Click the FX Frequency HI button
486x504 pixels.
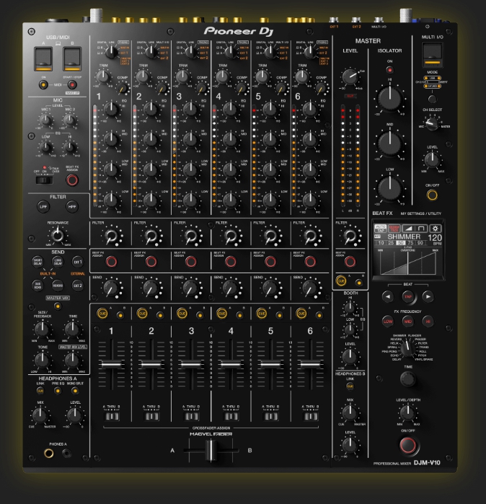coord(428,321)
